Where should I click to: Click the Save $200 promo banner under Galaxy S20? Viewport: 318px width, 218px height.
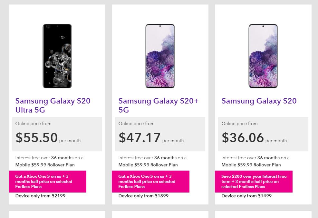(x=254, y=182)
